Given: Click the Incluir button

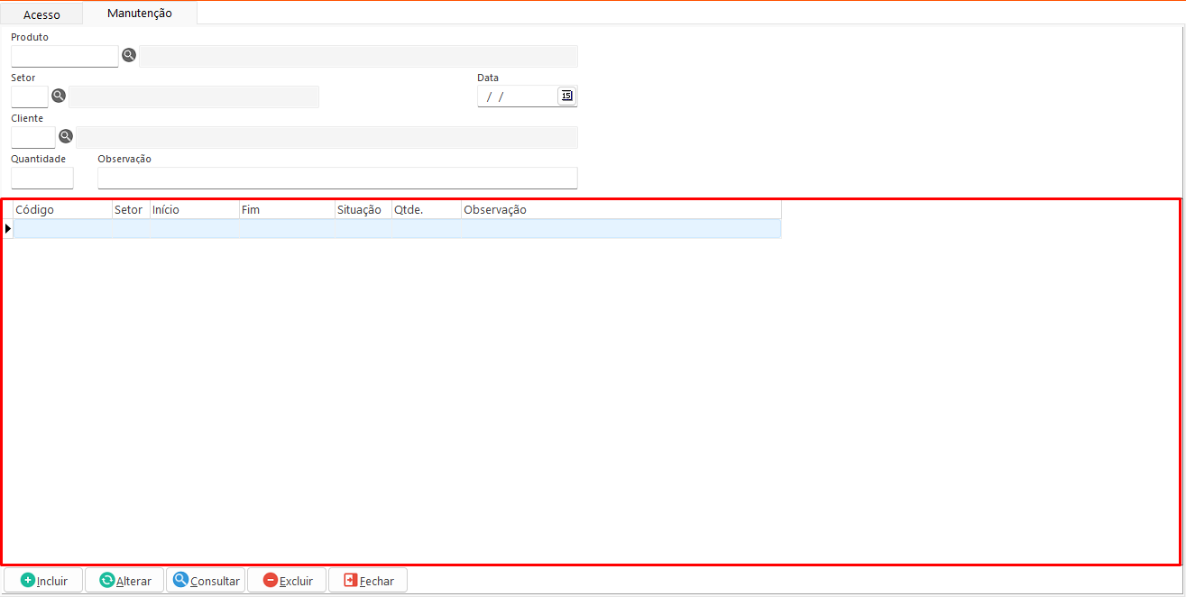Looking at the screenshot, I should pos(43,581).
